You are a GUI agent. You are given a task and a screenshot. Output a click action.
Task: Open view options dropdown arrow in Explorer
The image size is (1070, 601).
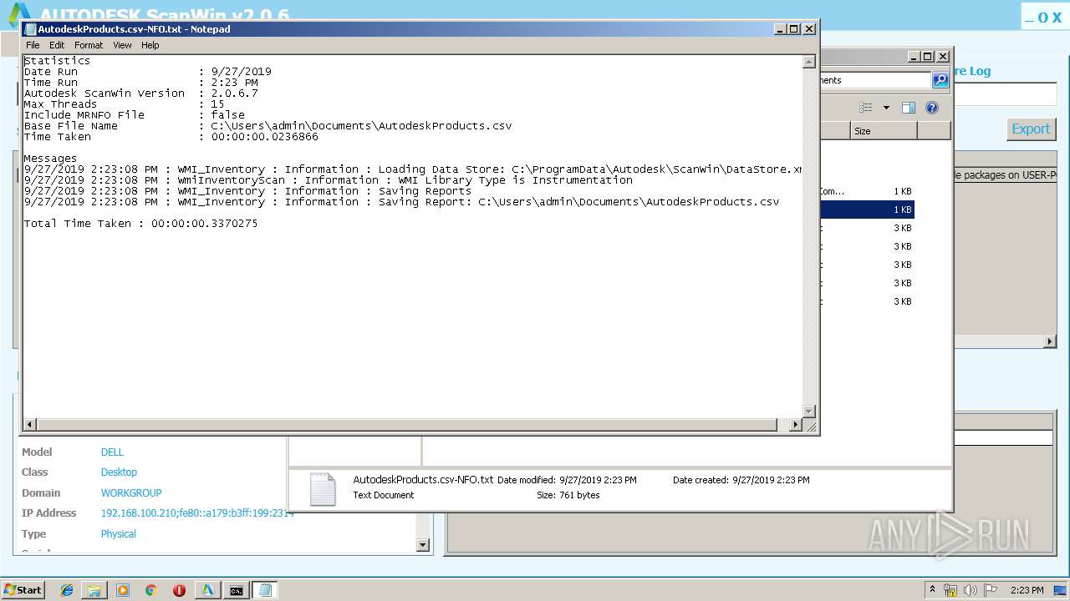[x=886, y=108]
